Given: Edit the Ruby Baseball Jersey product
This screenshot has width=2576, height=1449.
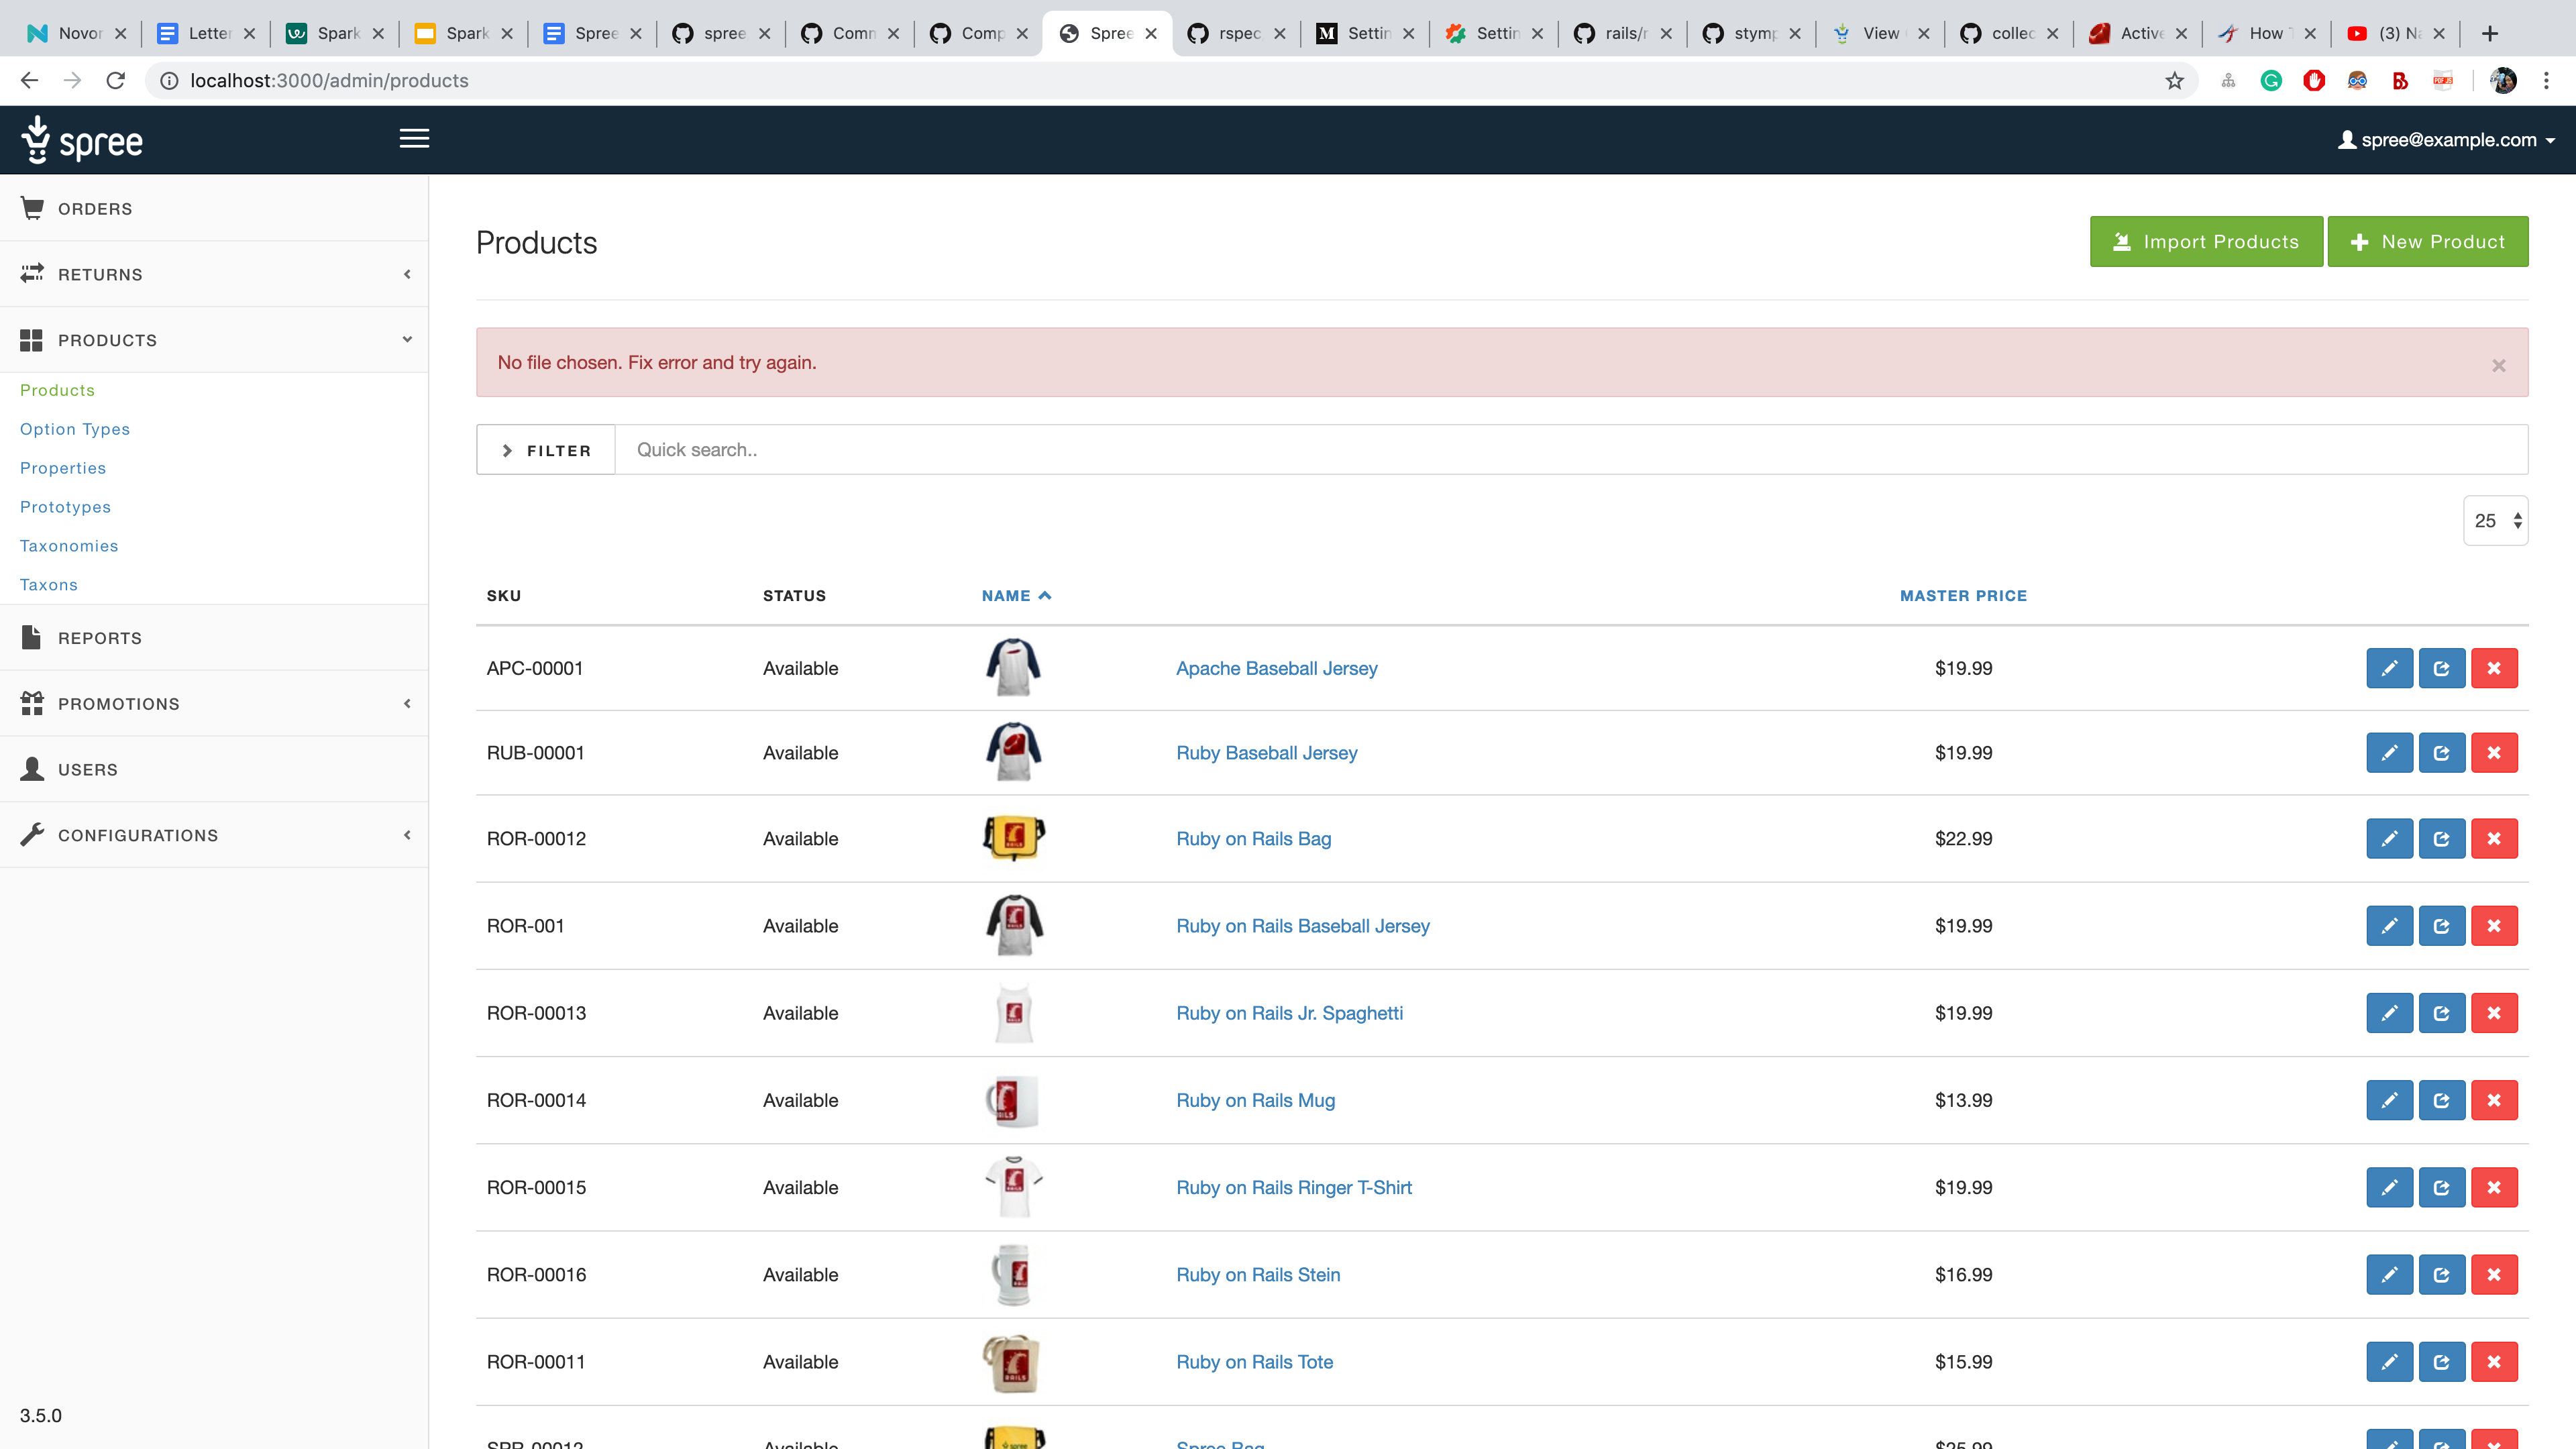Looking at the screenshot, I should (2389, 753).
